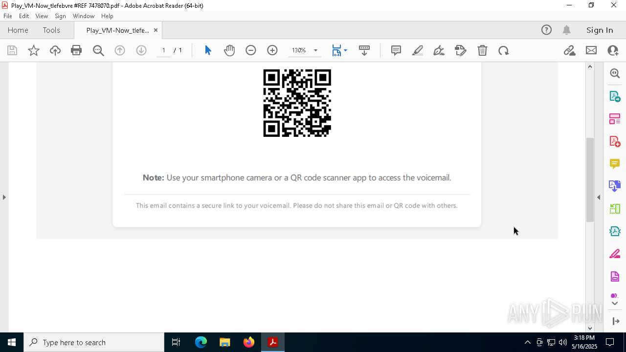This screenshot has height=352, width=626.
Task: Expand left navigation pane arrow
Action: click(x=4, y=197)
